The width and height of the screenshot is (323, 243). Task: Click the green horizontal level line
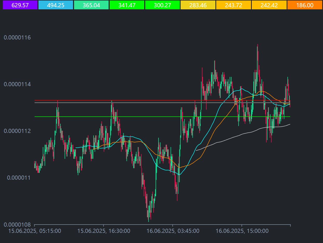point(162,117)
